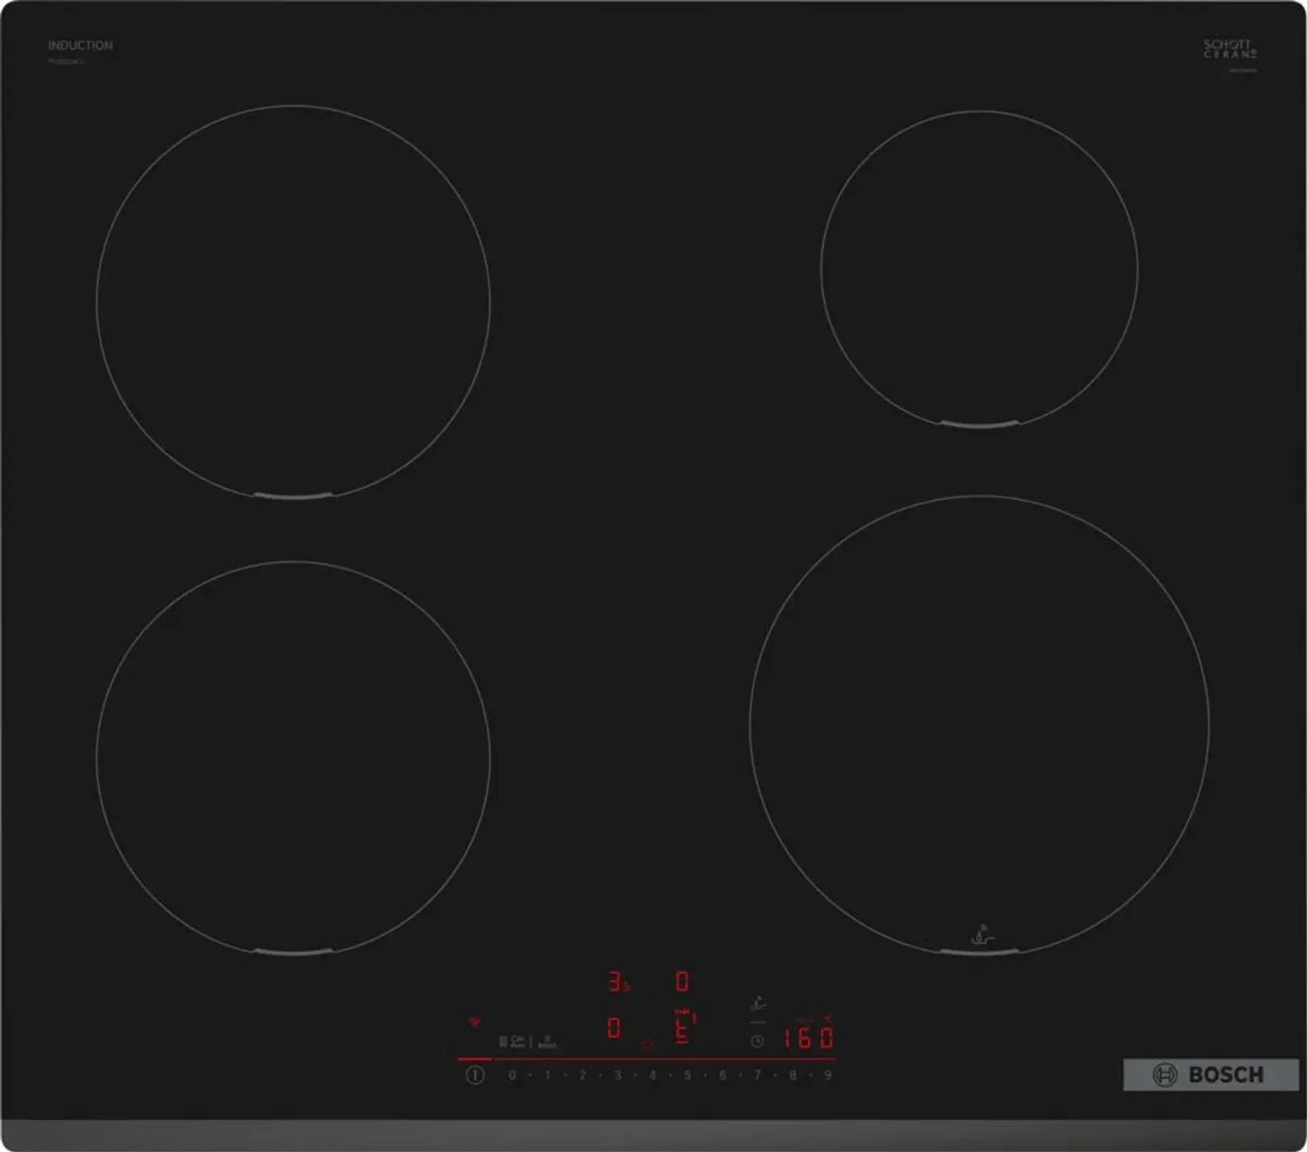
Task: Tap the pause/clean lock symbol
Action: pyautogui.click(x=513, y=1042)
